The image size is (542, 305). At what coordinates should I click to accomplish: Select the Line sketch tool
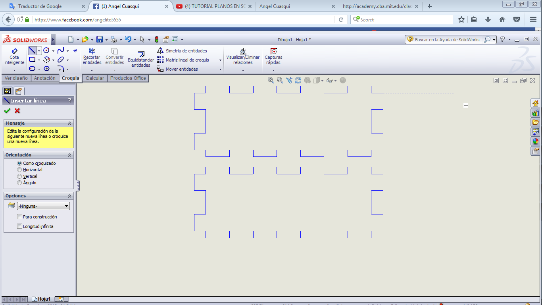coord(32,51)
